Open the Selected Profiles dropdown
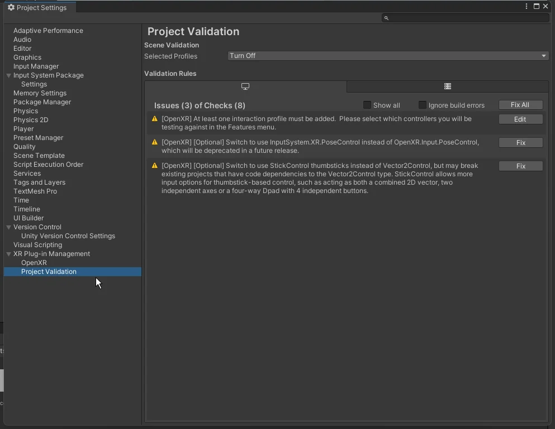Image resolution: width=555 pixels, height=429 pixels. pyautogui.click(x=388, y=56)
